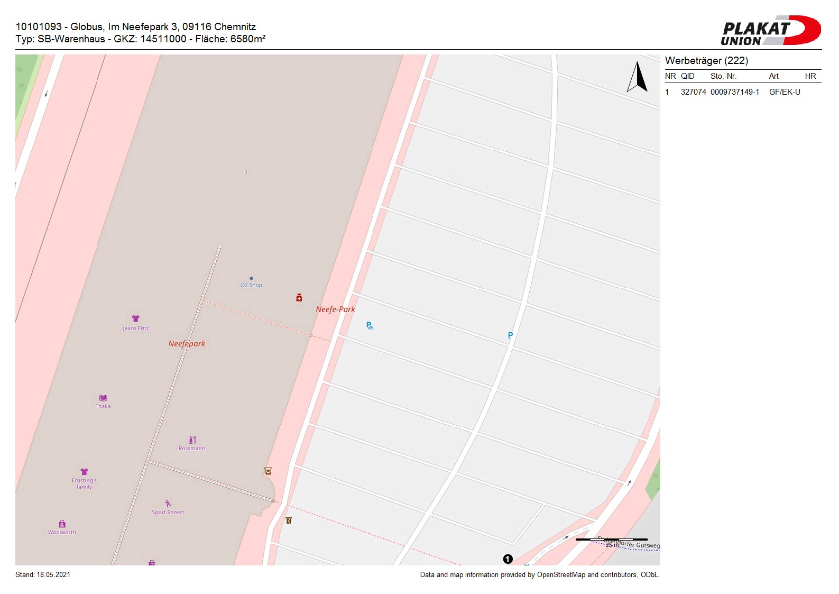Click the Woolworth store icon
This screenshot has height=594, width=839.
tap(62, 524)
